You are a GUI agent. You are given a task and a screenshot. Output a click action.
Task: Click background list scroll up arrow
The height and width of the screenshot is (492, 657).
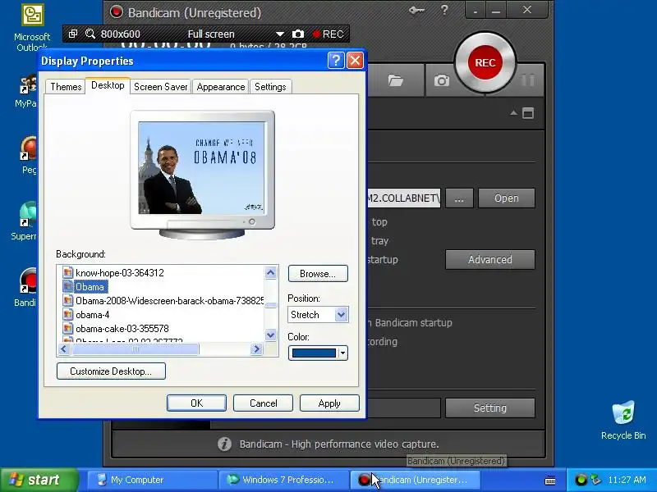pyautogui.click(x=271, y=273)
